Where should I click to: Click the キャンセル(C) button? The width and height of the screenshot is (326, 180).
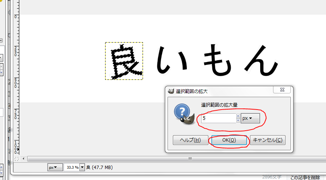tap(268, 140)
